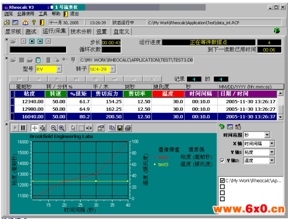Open the 浏览 menu
Screen dimensions: 290x219
(x=8, y=14)
